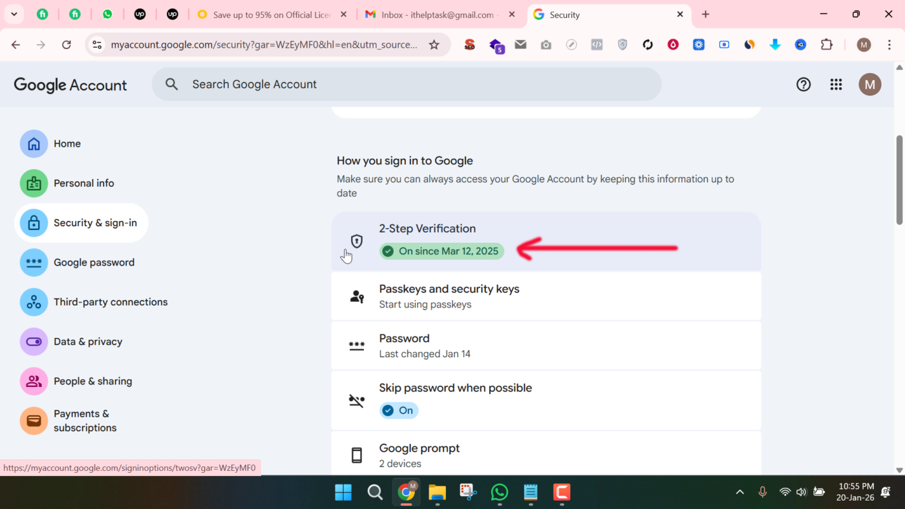This screenshot has height=509, width=905.
Task: Click inside the Search Google Account field
Action: [x=388, y=84]
